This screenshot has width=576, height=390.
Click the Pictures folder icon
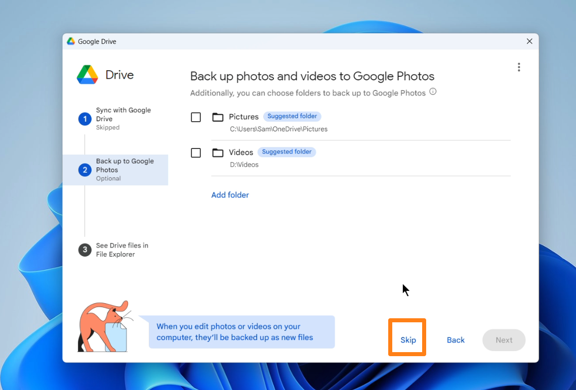[218, 117]
